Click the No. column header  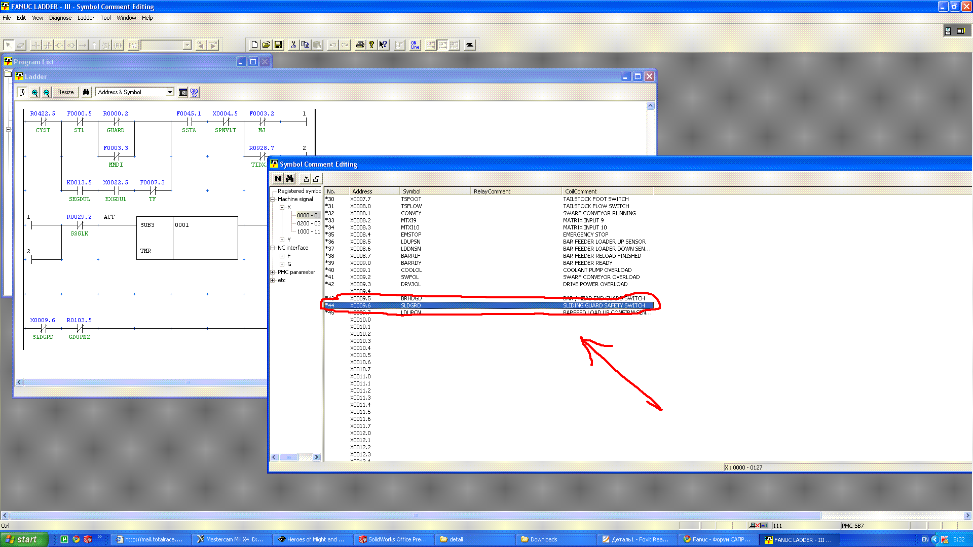(336, 191)
